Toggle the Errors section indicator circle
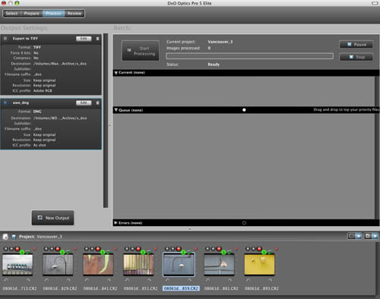 pyautogui.click(x=244, y=223)
